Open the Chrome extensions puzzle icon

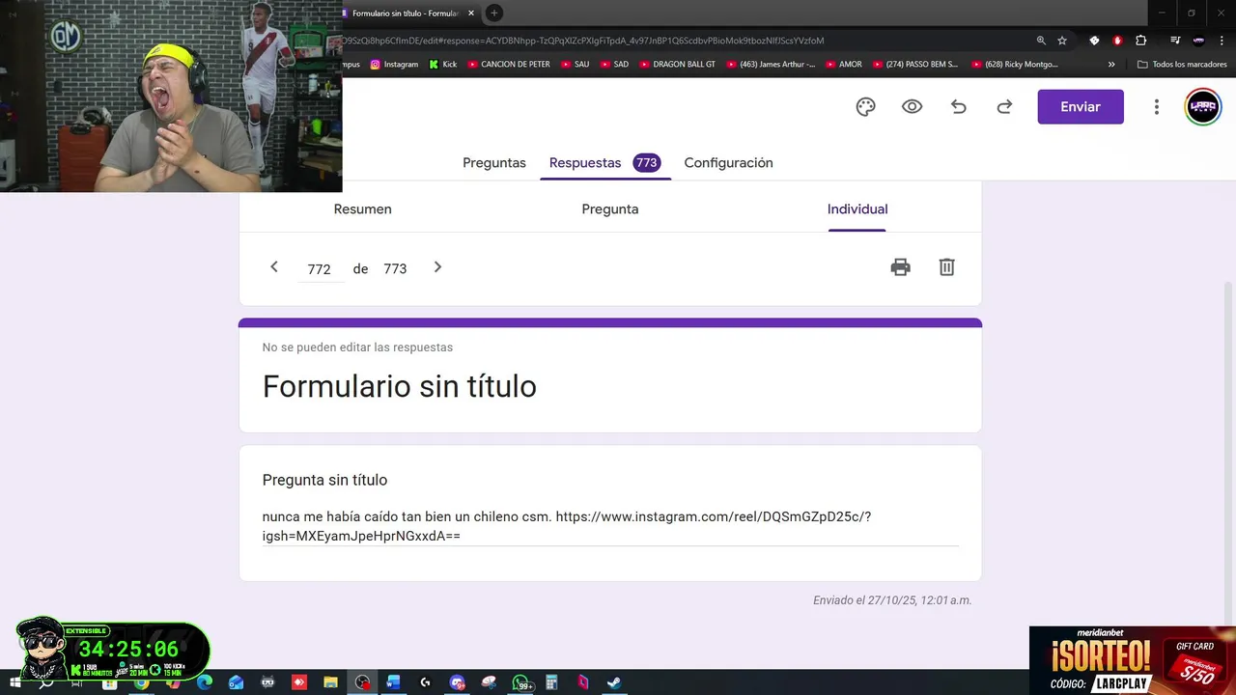point(1140,41)
